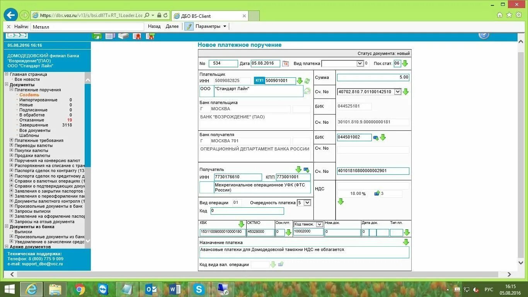Collapse the Документы tree section
This screenshot has height=297, width=528.
pyautogui.click(x=7, y=85)
